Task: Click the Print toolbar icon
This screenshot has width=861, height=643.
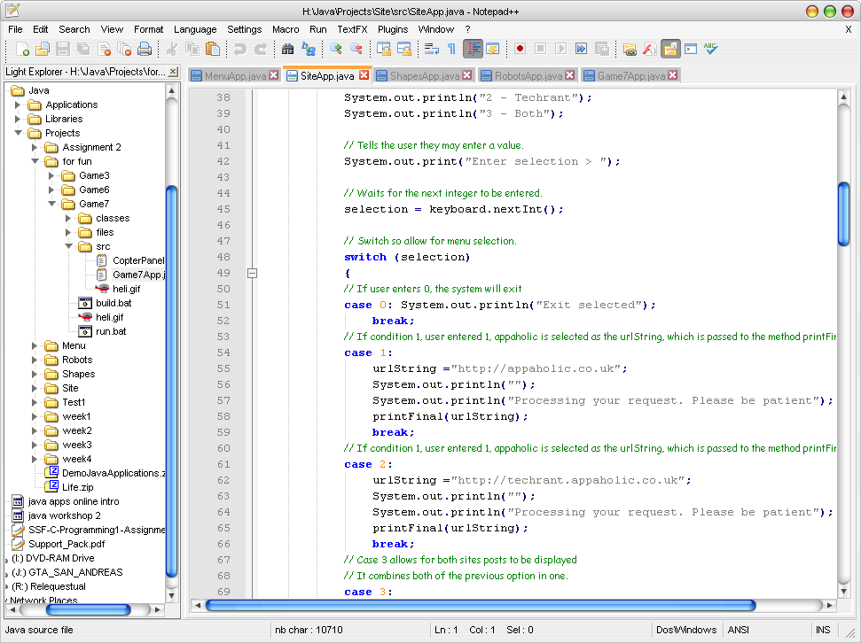Action: [144, 49]
